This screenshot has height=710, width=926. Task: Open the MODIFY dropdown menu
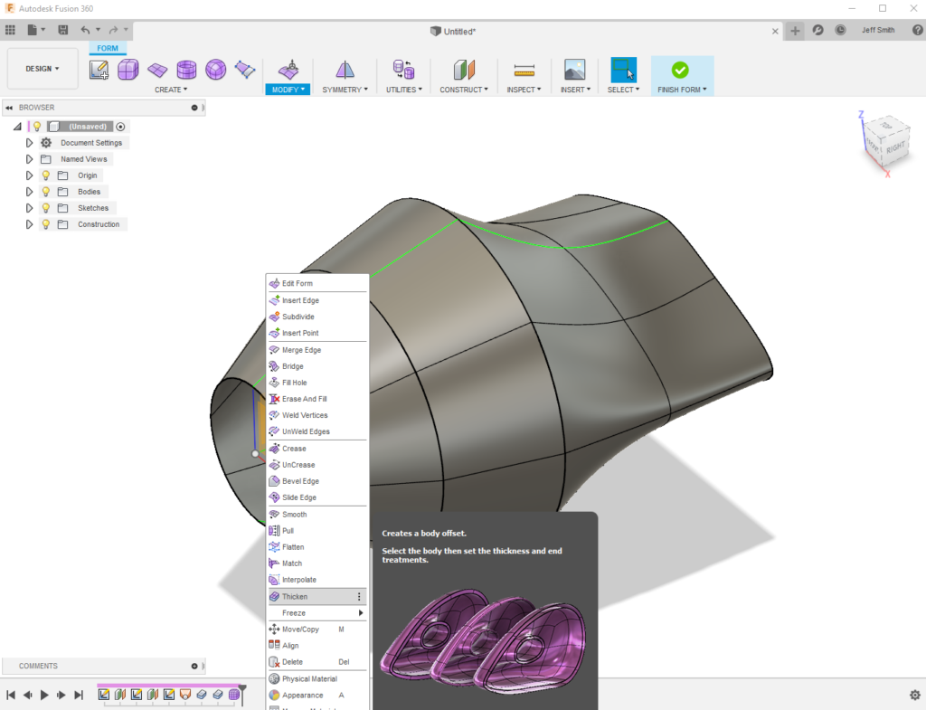click(288, 90)
